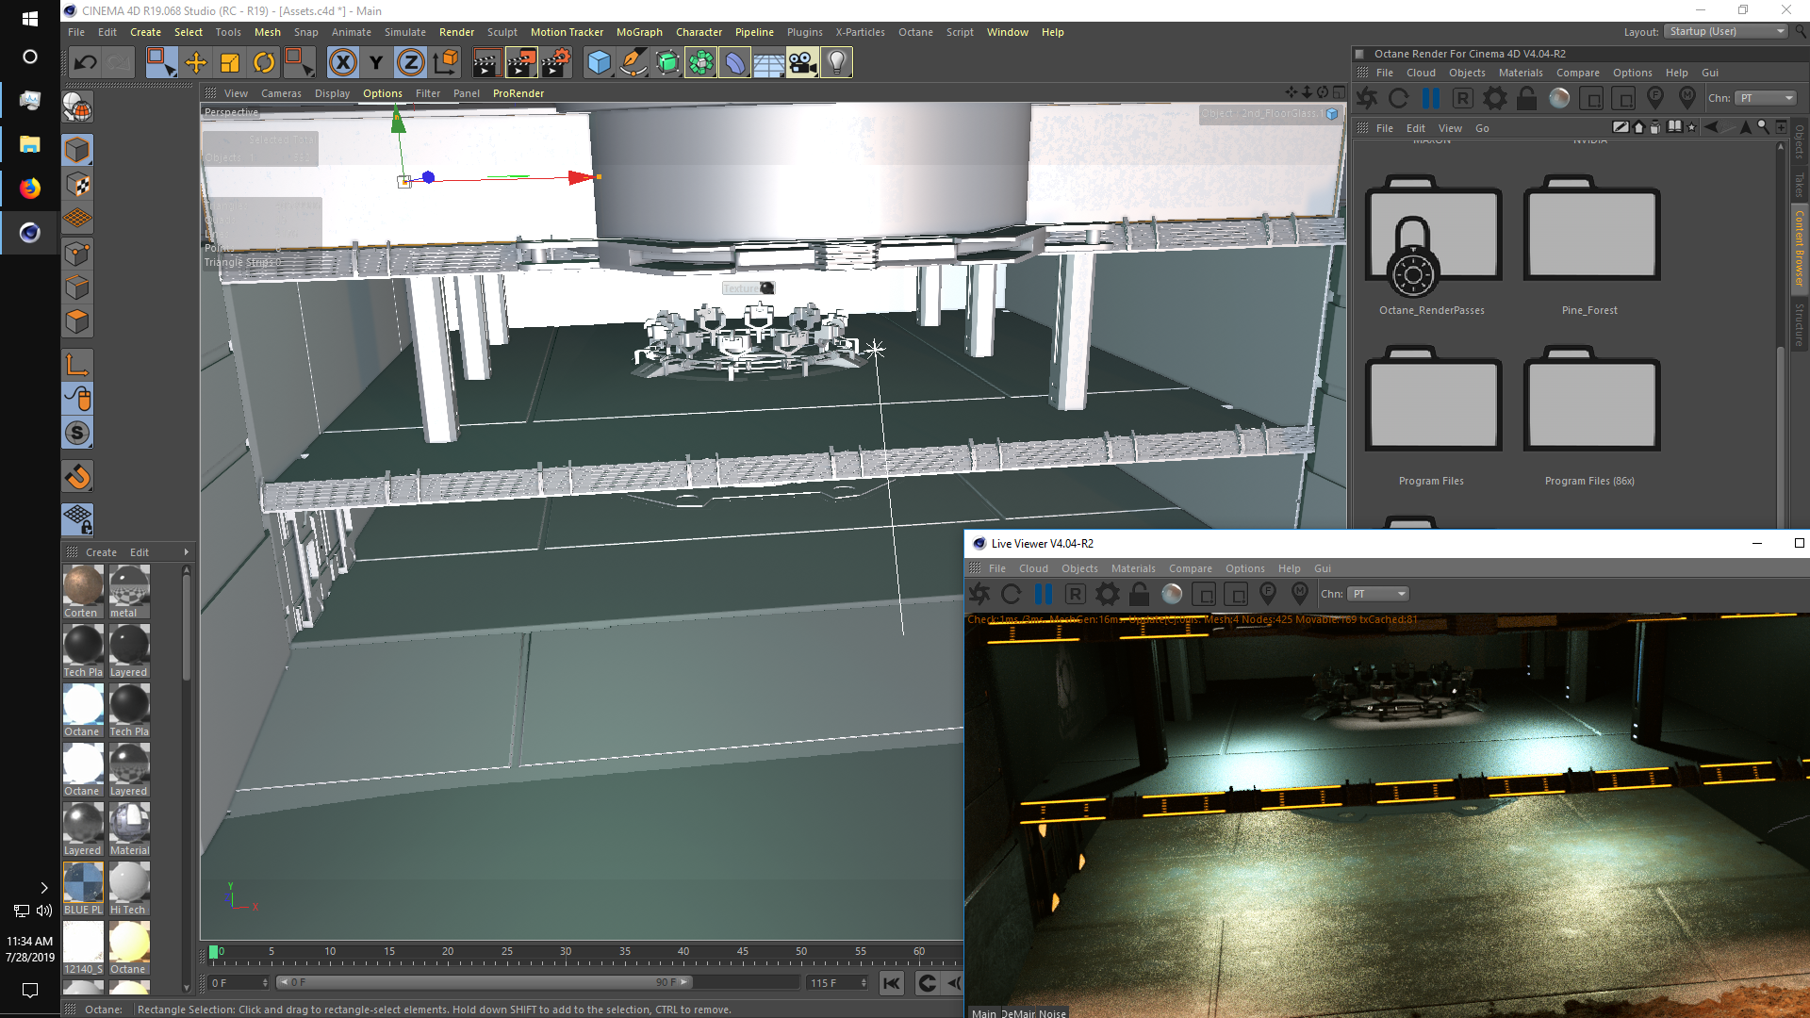Open the Live Viewer settings gear icon
The width and height of the screenshot is (1810, 1018).
pyautogui.click(x=1108, y=594)
